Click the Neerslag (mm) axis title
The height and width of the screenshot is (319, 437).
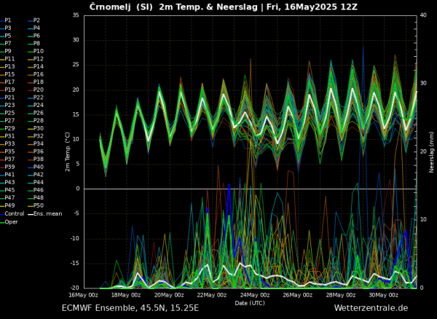432,152
